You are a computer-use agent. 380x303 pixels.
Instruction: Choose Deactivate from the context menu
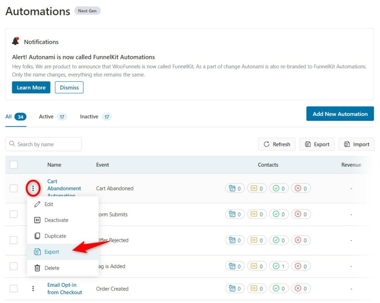click(x=63, y=220)
